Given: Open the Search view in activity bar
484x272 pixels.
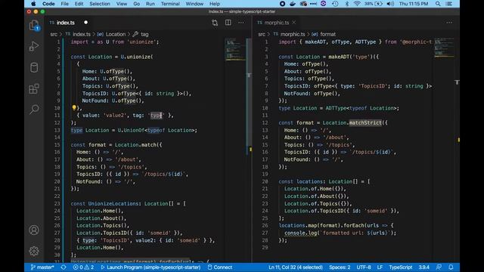Looking at the screenshot, I should click(x=34, y=109).
